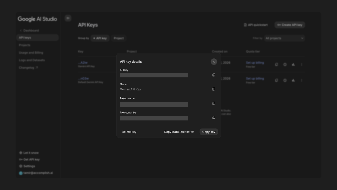Select the redacted Project number field
Viewport: 337px width, 190px height.
[154, 118]
